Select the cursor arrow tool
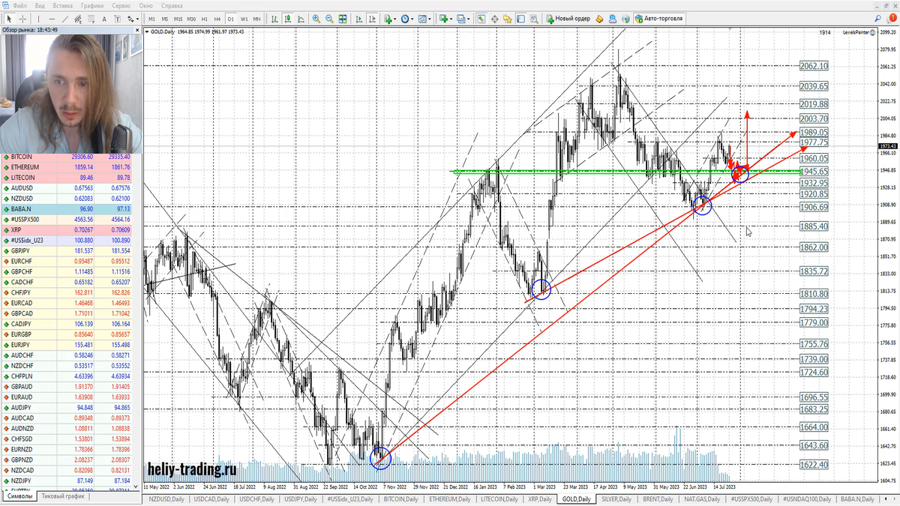 coord(9,18)
